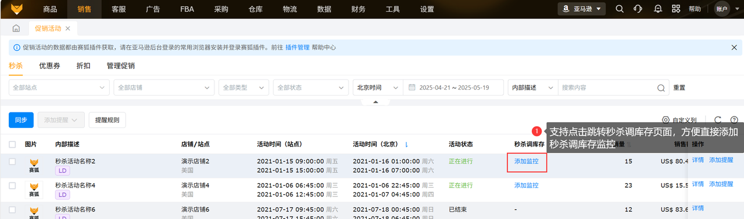
Task: Toggle the select-all checkbox in table header
Action: click(x=13, y=144)
